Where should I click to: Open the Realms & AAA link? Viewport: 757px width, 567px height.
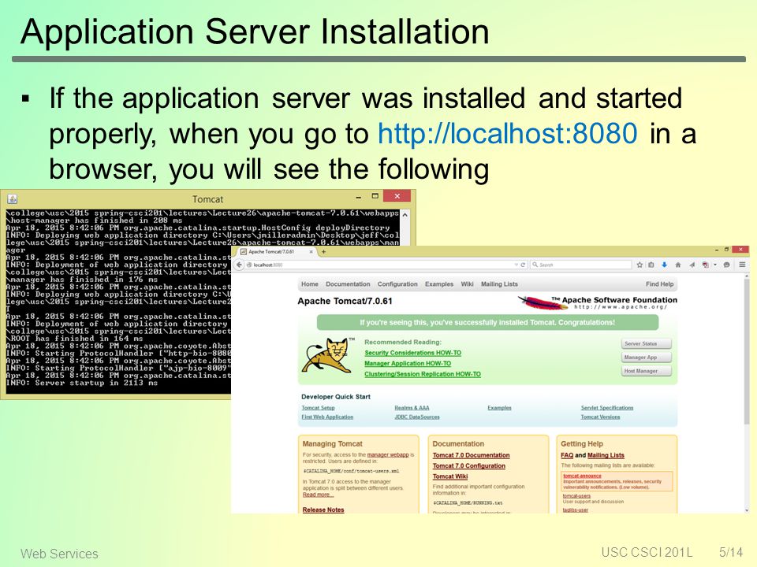pos(412,408)
